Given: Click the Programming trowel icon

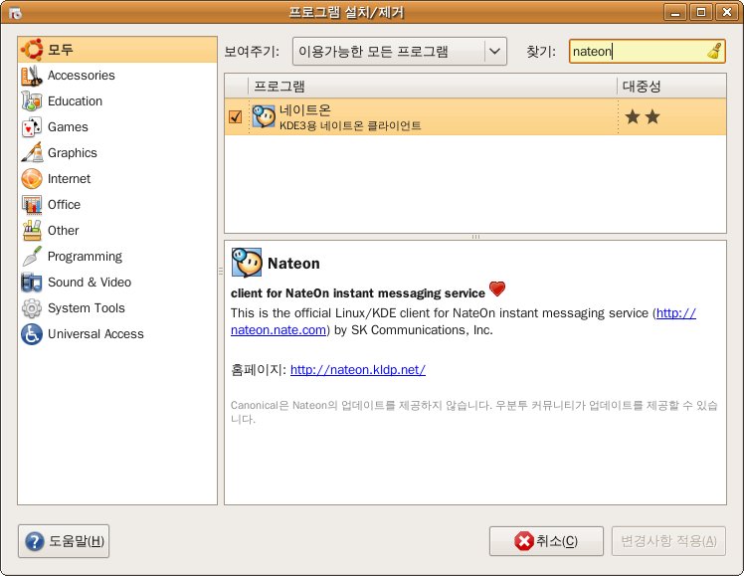Looking at the screenshot, I should click(32, 257).
